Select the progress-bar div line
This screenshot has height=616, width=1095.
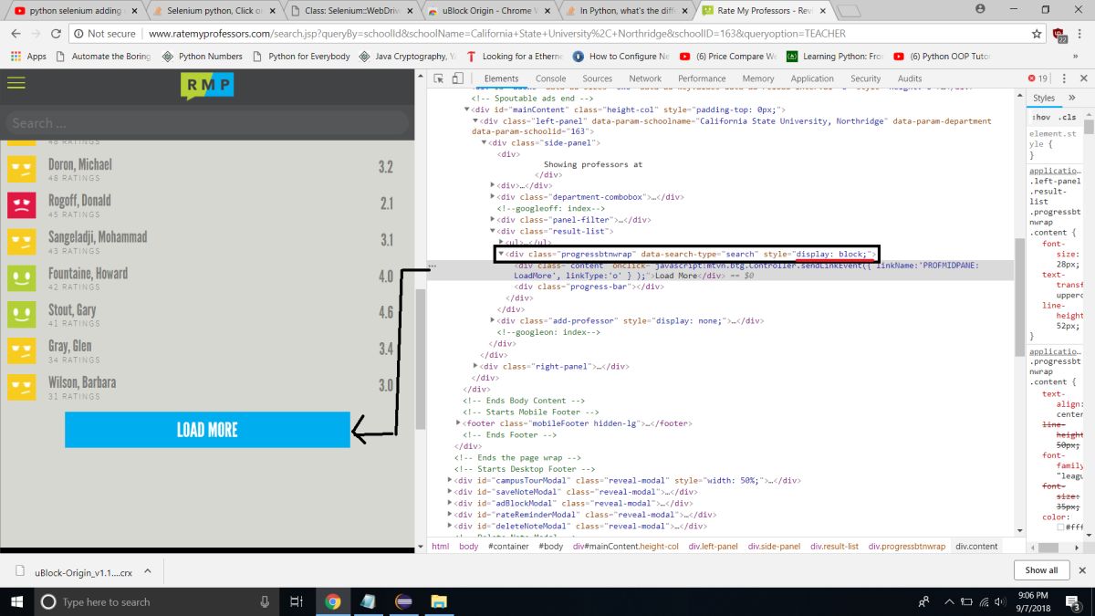coord(588,287)
